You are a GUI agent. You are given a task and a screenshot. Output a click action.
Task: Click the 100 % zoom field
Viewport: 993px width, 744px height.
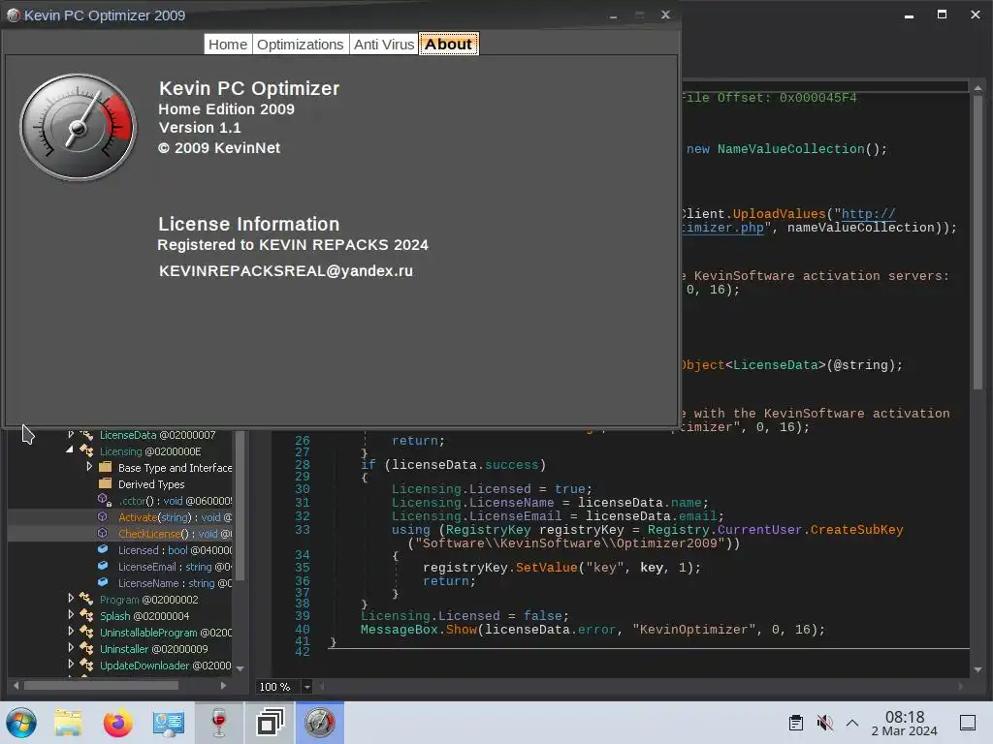[x=278, y=687]
